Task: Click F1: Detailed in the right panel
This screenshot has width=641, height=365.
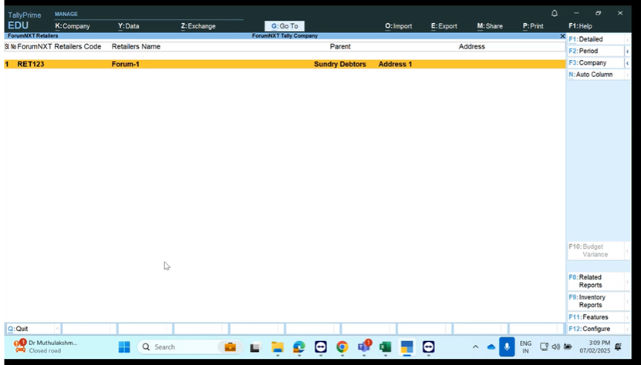Action: [595, 39]
